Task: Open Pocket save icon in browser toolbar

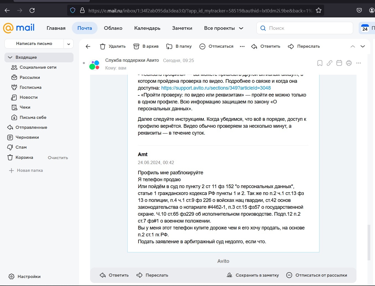Action: point(359,10)
